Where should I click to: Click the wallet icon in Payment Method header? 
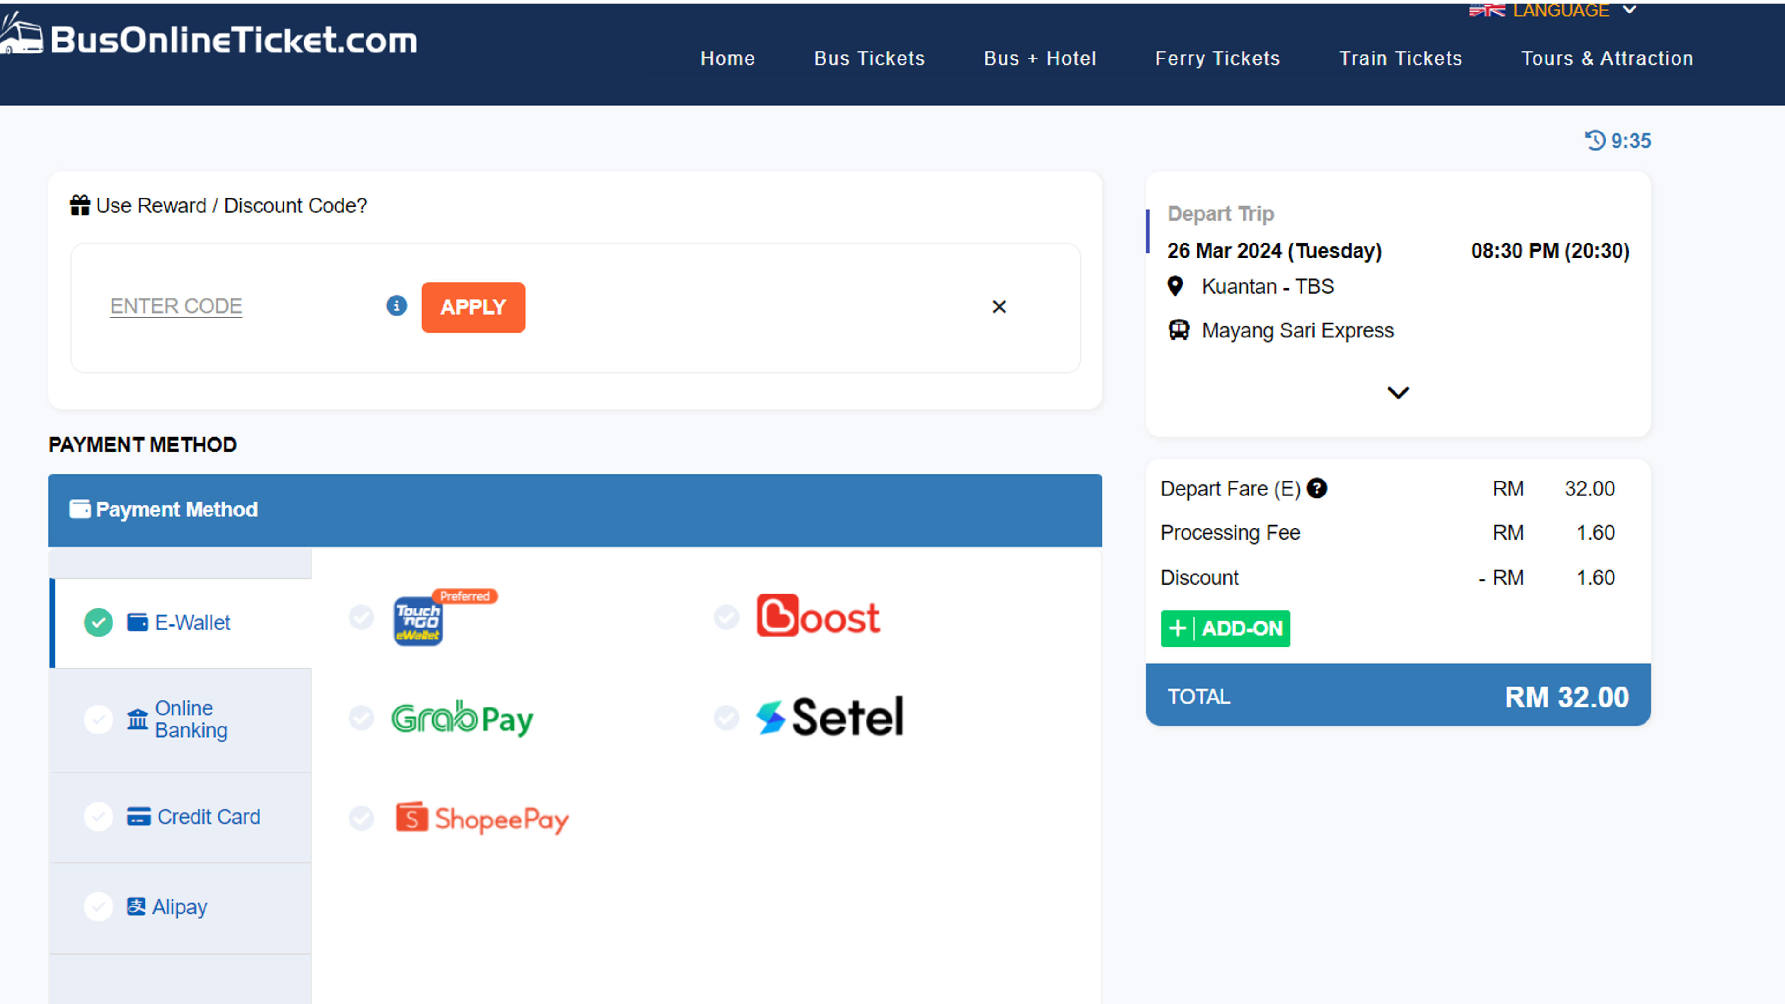click(79, 509)
